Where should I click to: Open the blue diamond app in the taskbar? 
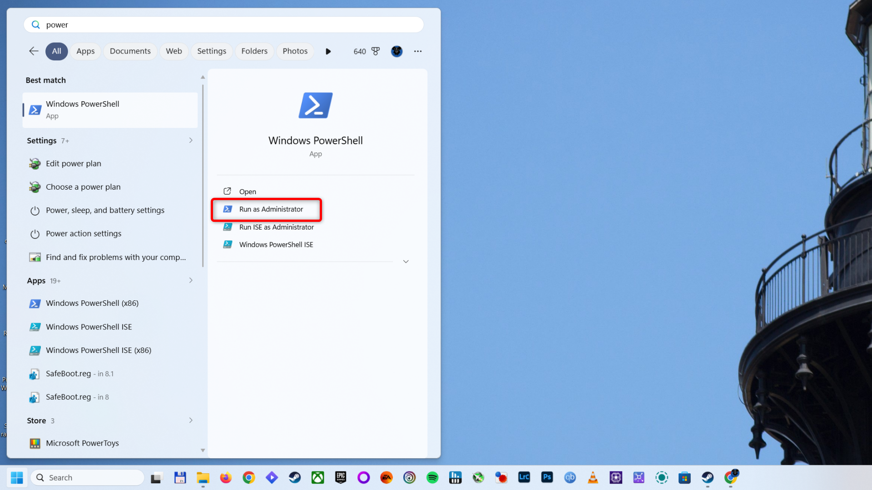(272, 477)
